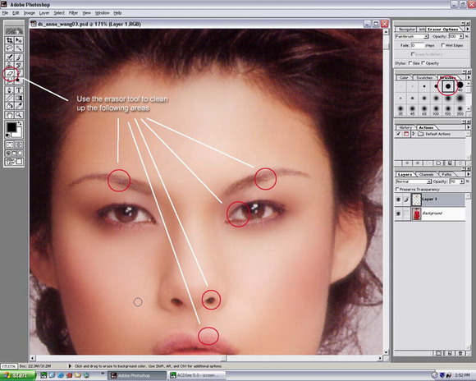This screenshot has height=381, width=476.
Task: Open the Actions palette menu arrow
Action: [468, 127]
